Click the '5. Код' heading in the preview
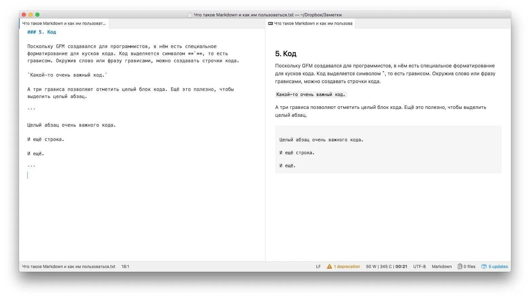 [286, 53]
